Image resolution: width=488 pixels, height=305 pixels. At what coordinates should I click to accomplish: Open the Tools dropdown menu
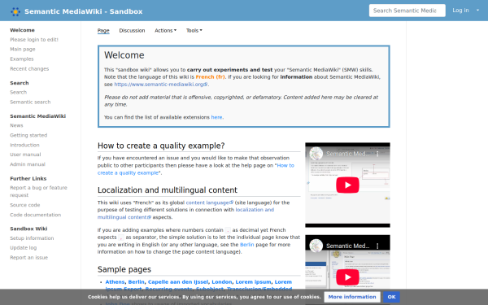coord(194,31)
